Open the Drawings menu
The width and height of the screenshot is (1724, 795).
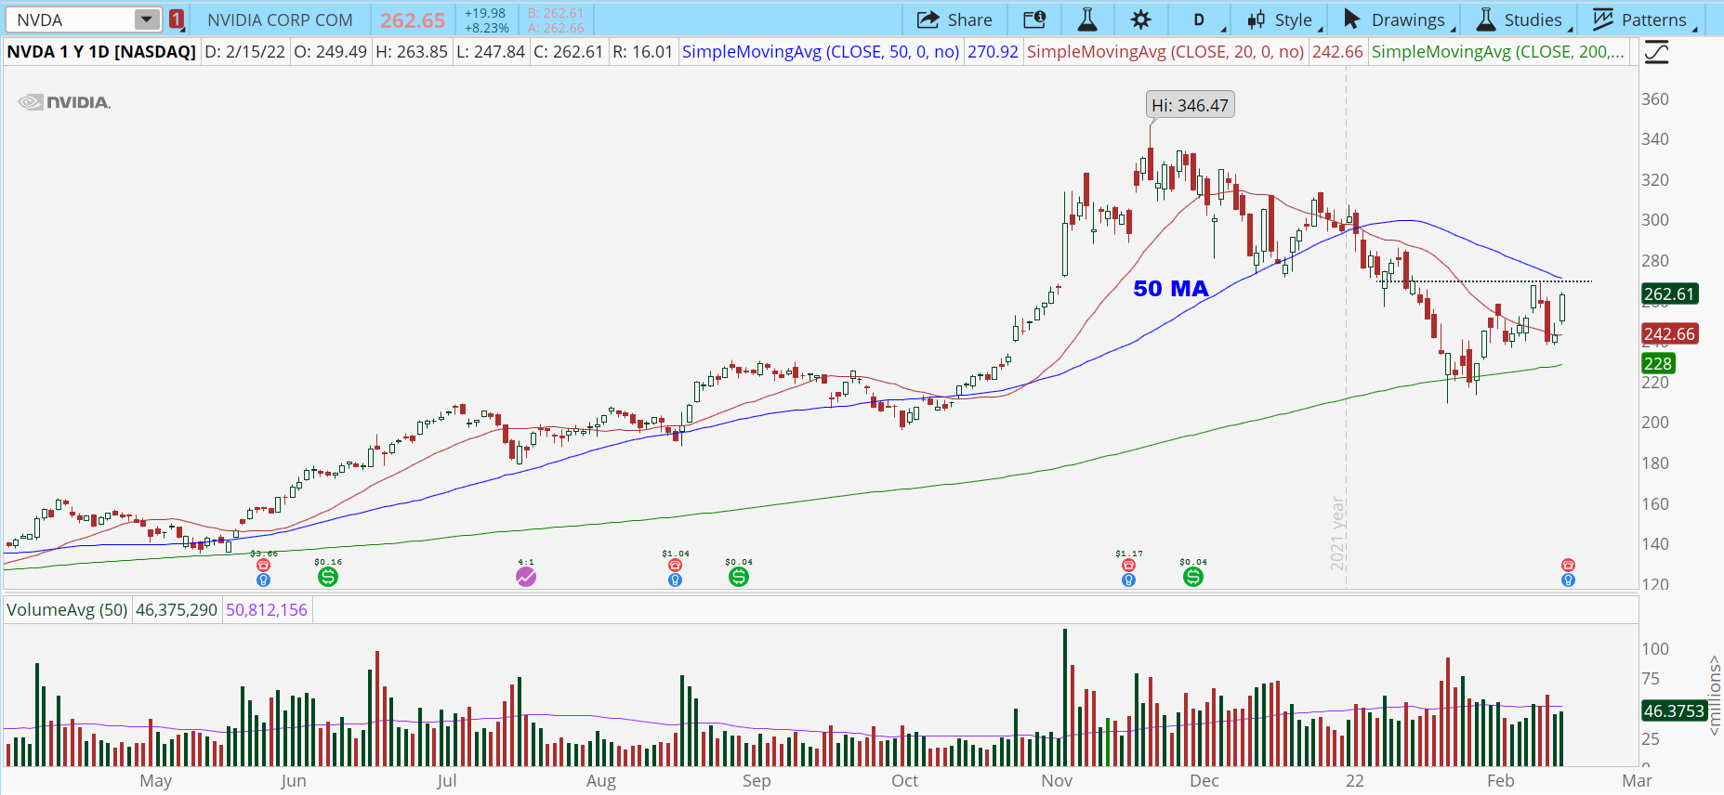point(1397,20)
